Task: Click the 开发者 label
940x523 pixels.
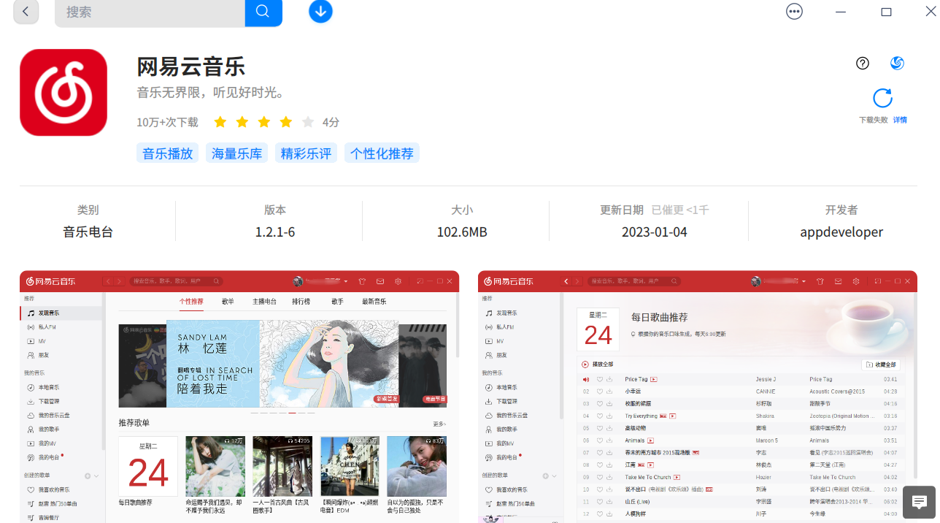Action: click(x=841, y=210)
